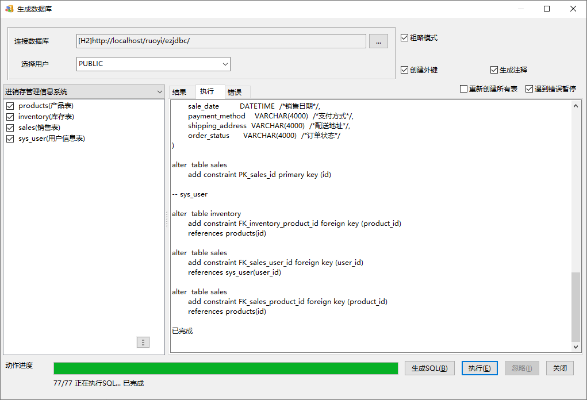Click the connection database URL field

[221, 41]
